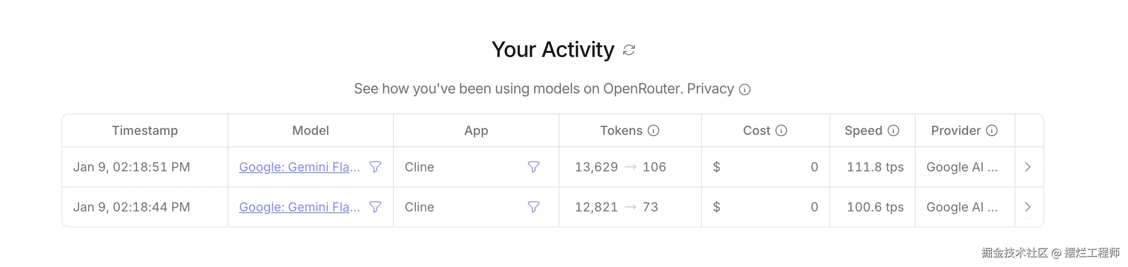This screenshot has height=267, width=1128.
Task: Expand details for the 02:18:51 PM row
Action: (1028, 167)
